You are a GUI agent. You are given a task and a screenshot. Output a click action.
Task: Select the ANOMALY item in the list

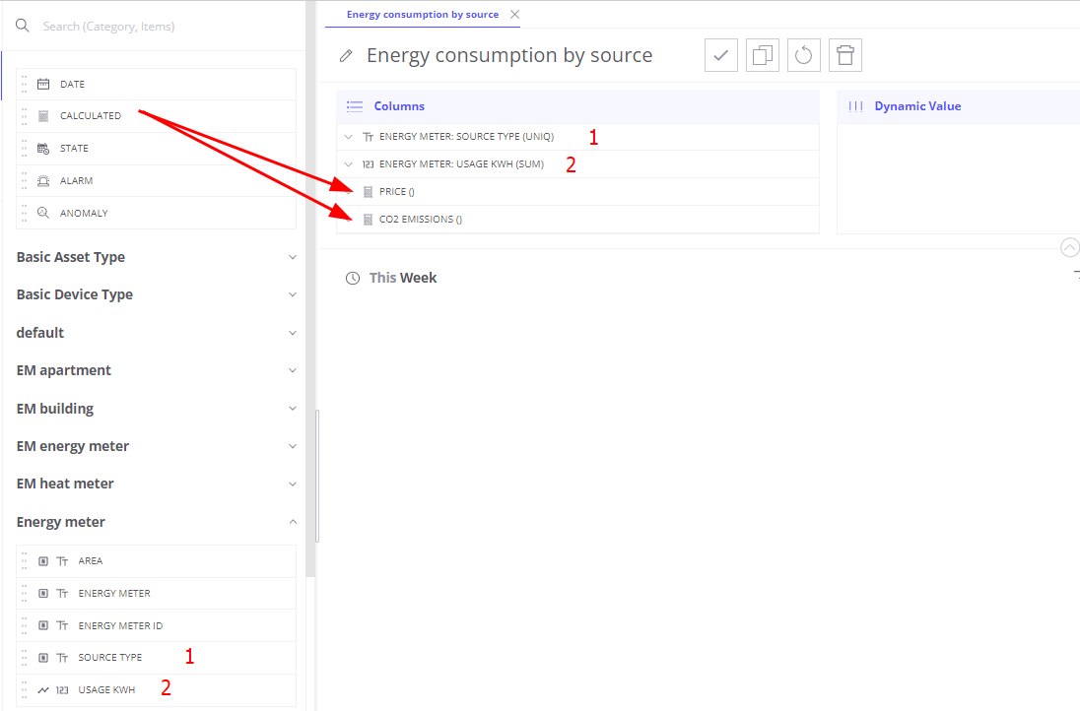pos(84,214)
